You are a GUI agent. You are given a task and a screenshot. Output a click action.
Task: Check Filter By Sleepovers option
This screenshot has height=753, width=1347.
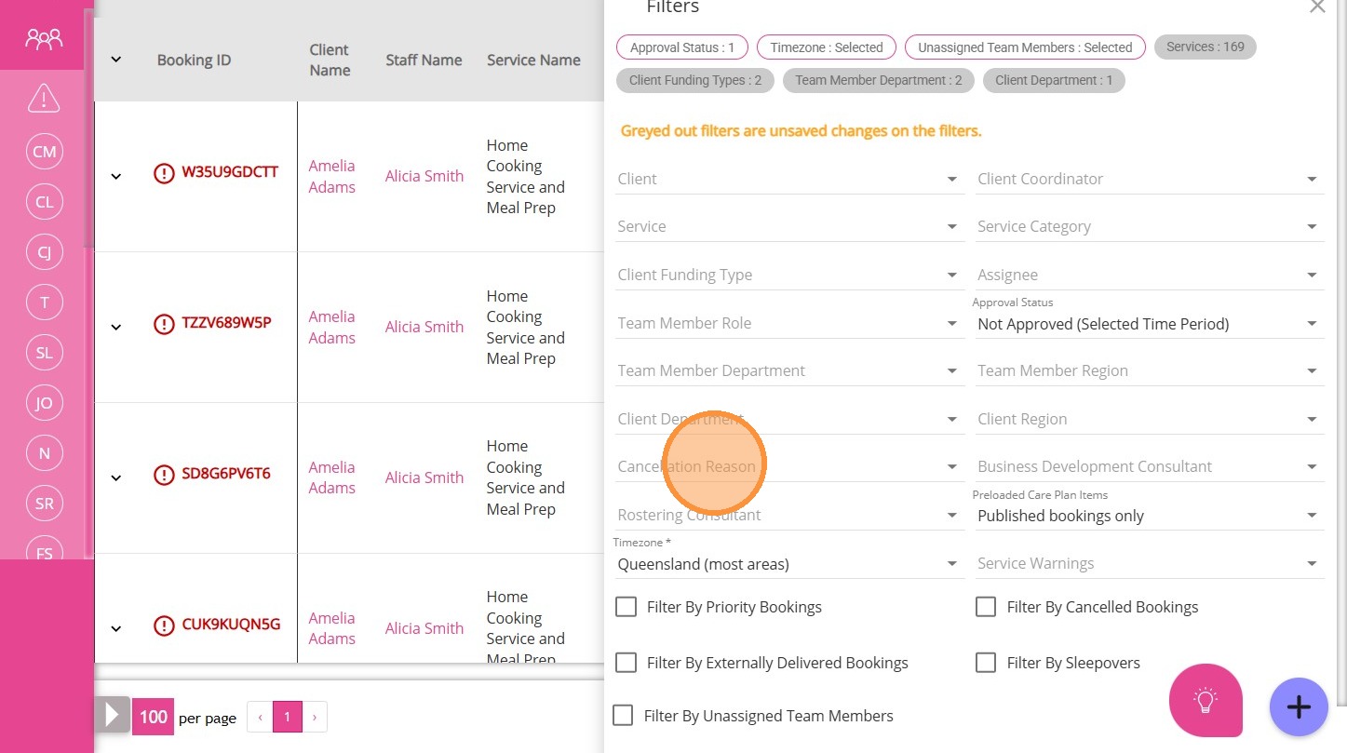(x=986, y=663)
